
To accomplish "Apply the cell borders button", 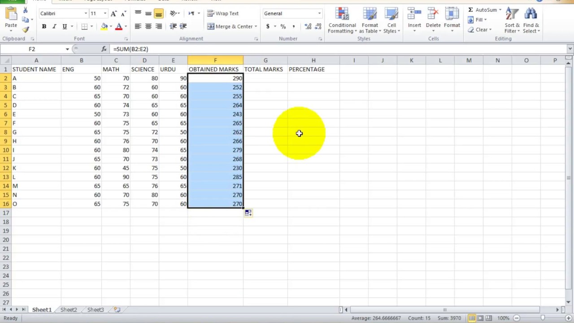I will point(84,26).
